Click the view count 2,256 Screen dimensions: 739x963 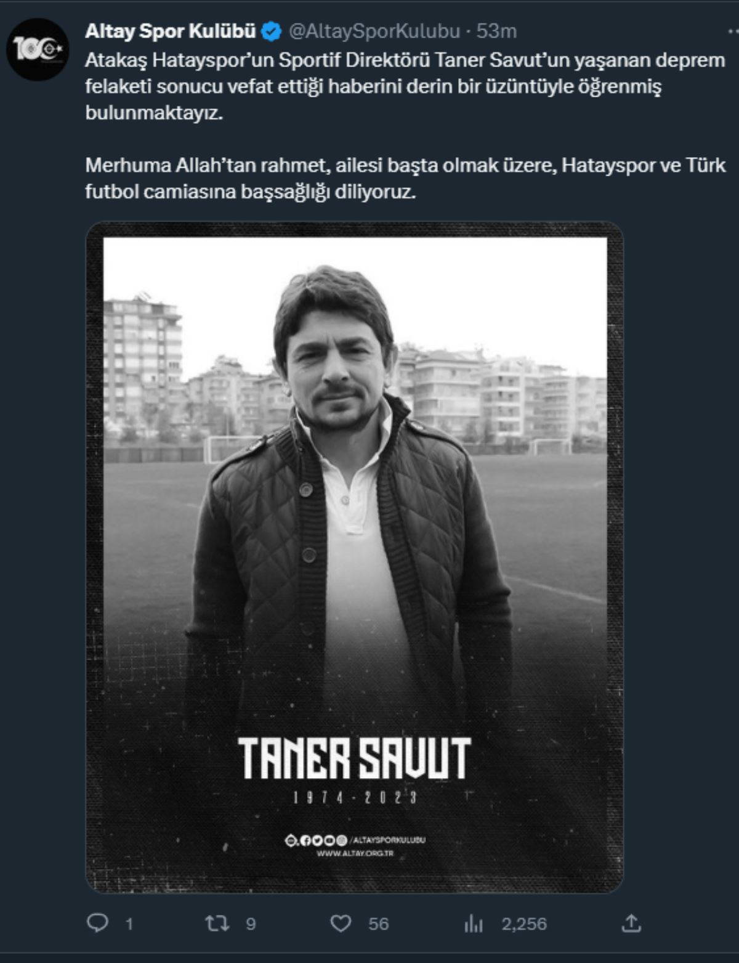524,924
